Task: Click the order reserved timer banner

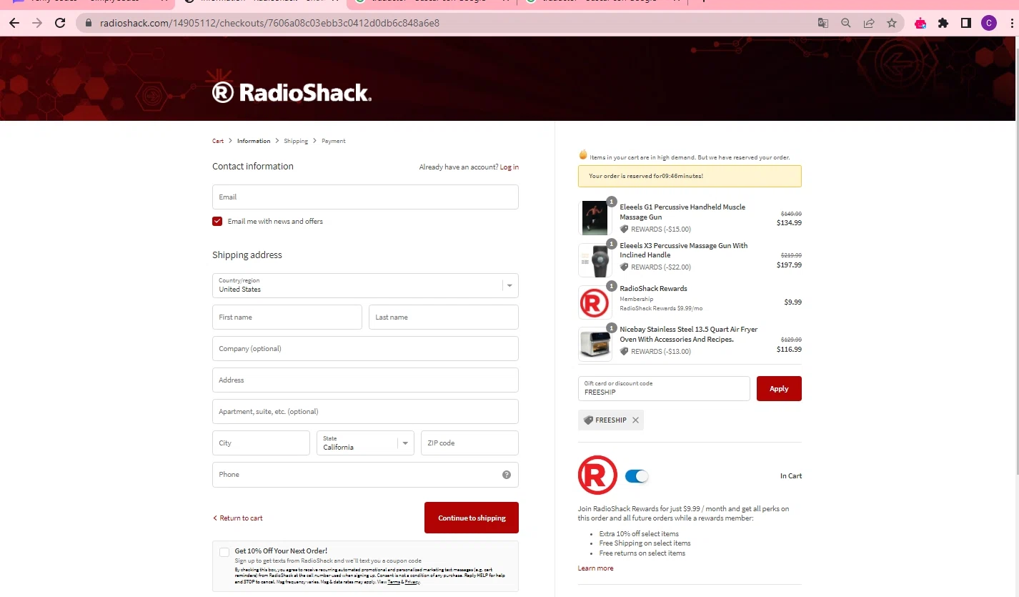Action: point(690,176)
